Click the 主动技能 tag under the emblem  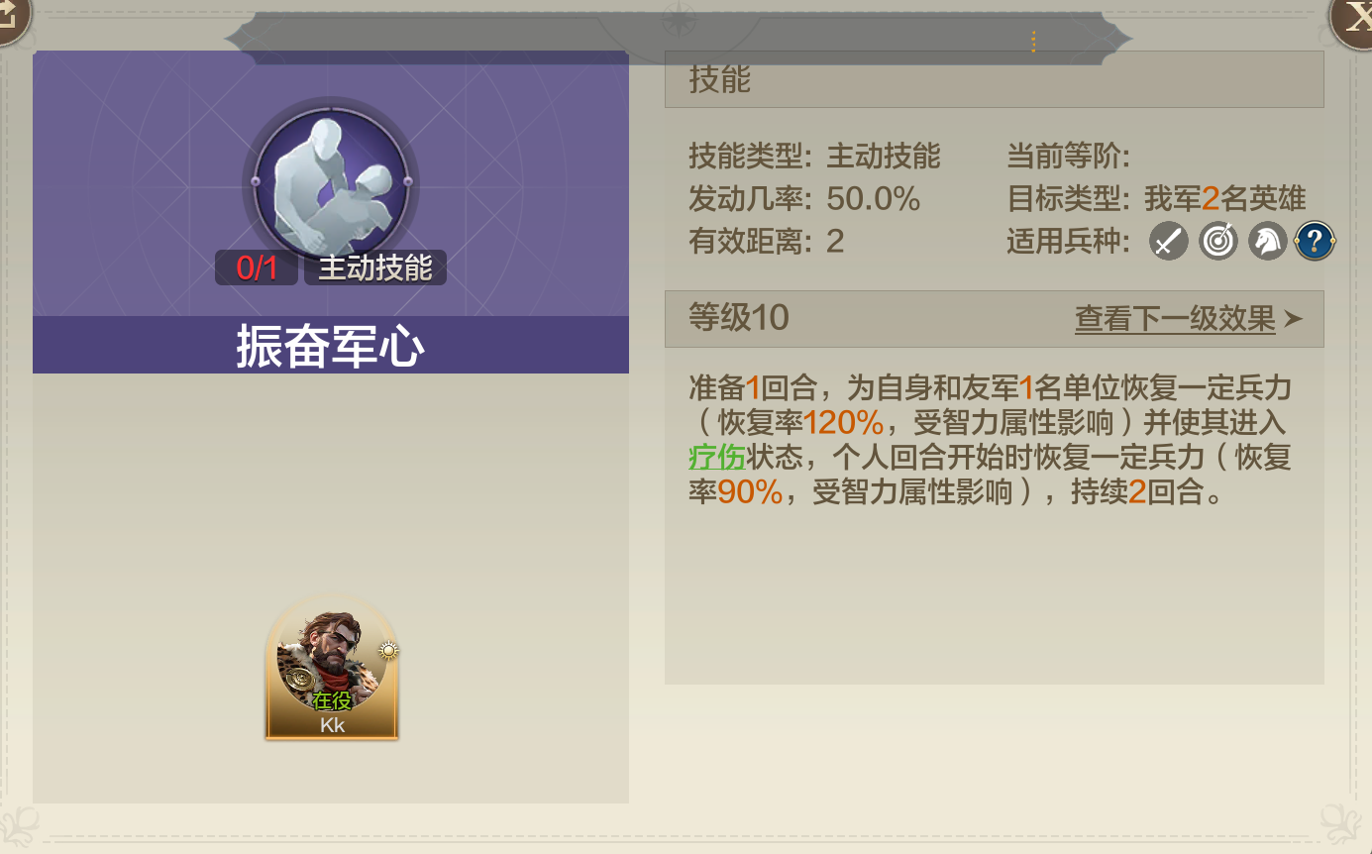coord(375,268)
